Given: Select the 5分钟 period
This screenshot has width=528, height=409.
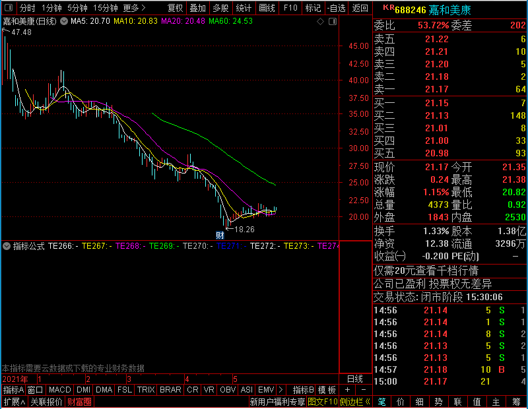Looking at the screenshot, I should point(77,8).
